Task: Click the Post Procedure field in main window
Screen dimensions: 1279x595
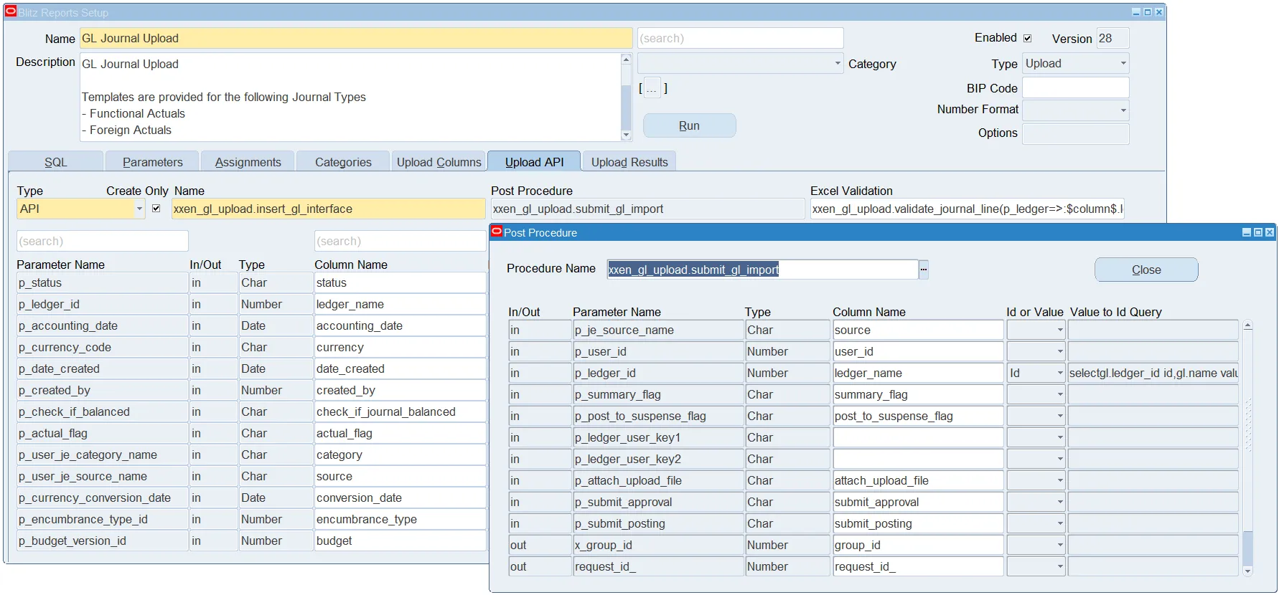Action: pos(647,209)
